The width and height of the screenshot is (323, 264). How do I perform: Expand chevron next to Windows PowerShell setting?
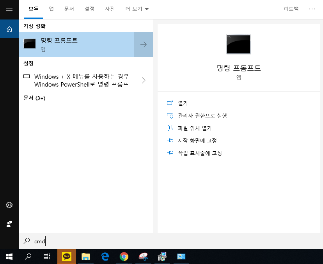pos(144,80)
